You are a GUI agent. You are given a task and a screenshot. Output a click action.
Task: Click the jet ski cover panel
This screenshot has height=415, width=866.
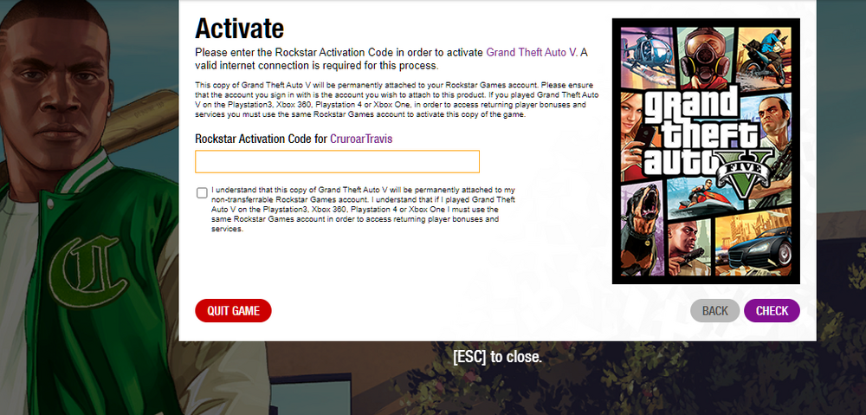point(705,198)
